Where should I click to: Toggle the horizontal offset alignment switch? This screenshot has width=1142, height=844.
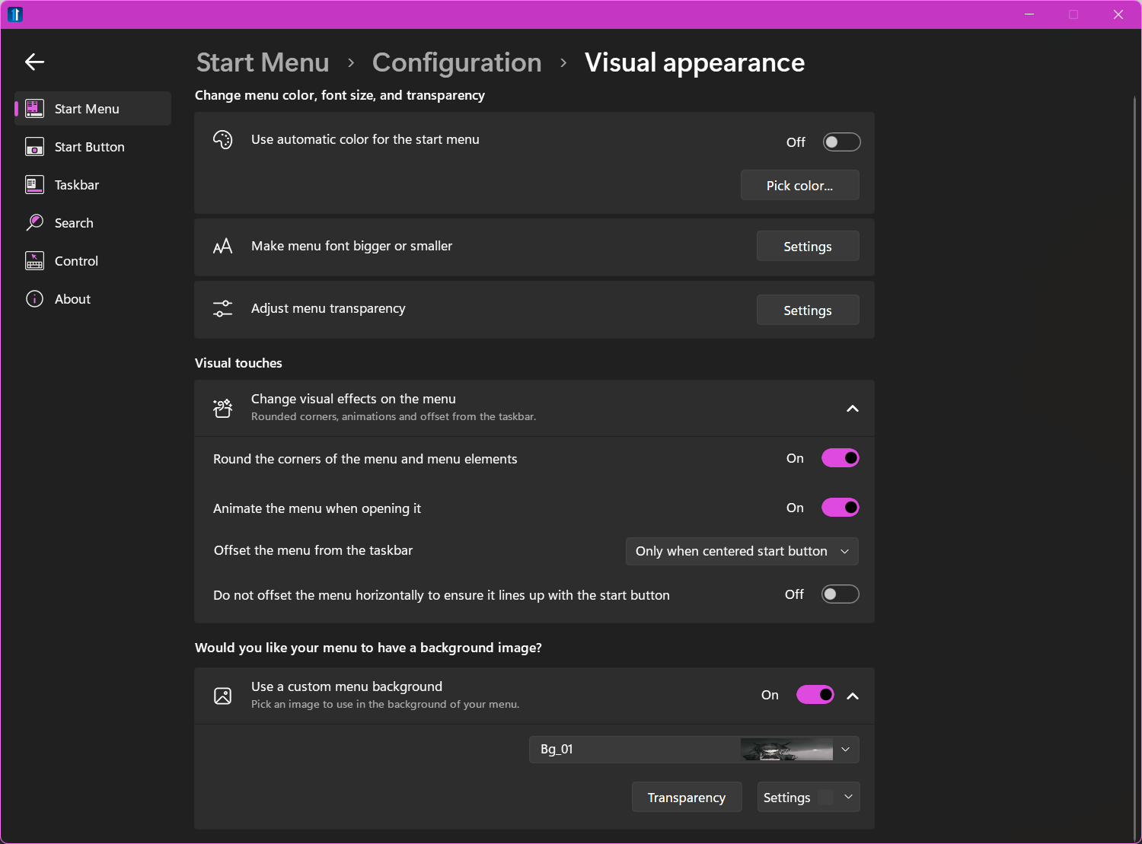[840, 594]
